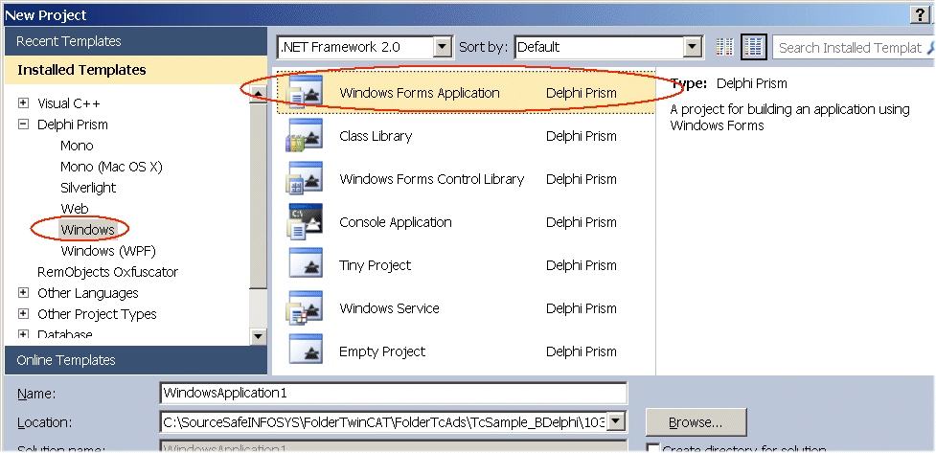Select the Web category
Viewport: 936px width, 453px height.
[x=75, y=208]
